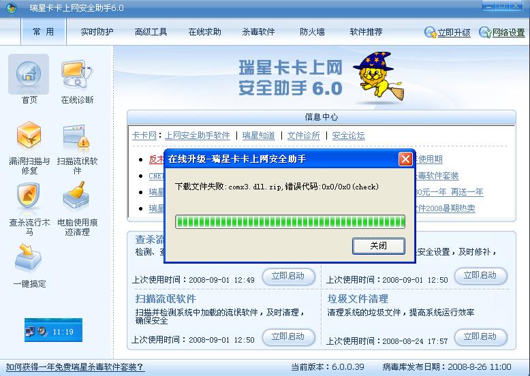Close the 在线升级 dialog with red X
The image size is (530, 376).
click(405, 159)
